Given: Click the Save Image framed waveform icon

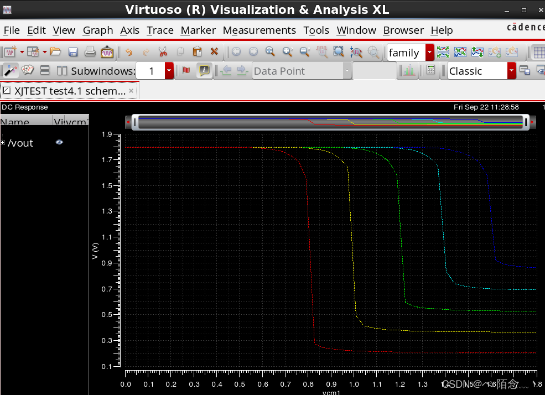Looking at the screenshot, I should [x=107, y=52].
